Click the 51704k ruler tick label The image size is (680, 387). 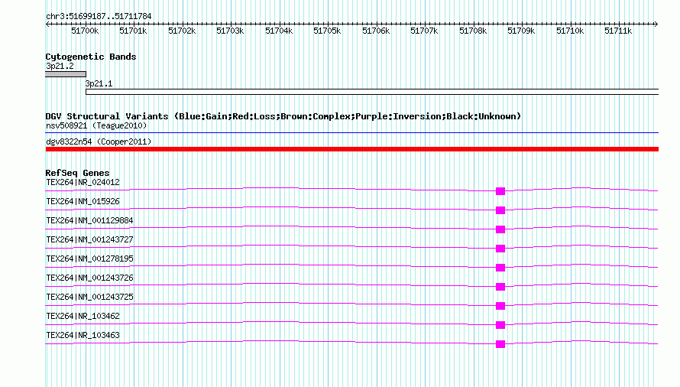tap(280, 31)
